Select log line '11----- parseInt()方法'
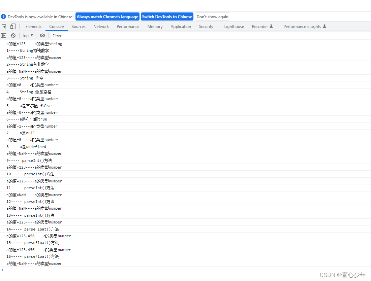This screenshot has width=371, height=281. click(30, 188)
